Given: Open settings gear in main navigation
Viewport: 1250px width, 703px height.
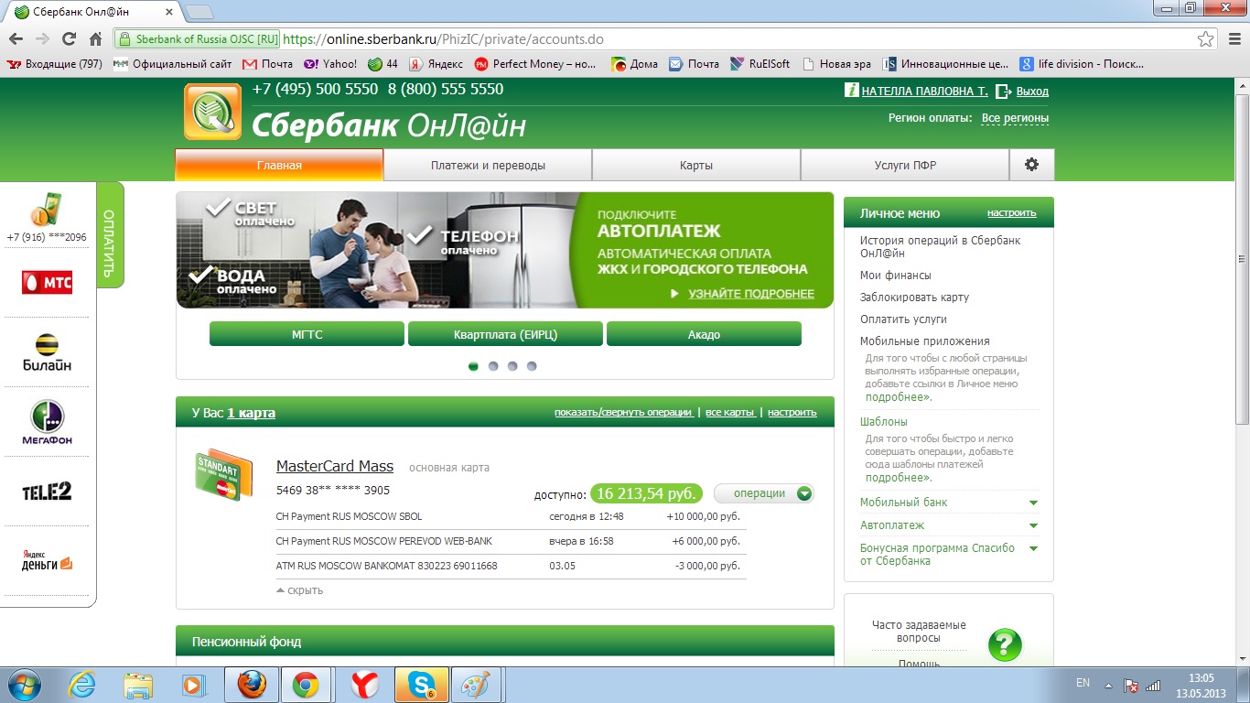Looking at the screenshot, I should [1032, 165].
